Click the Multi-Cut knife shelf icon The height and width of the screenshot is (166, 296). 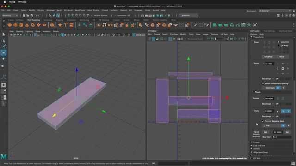pos(195,25)
